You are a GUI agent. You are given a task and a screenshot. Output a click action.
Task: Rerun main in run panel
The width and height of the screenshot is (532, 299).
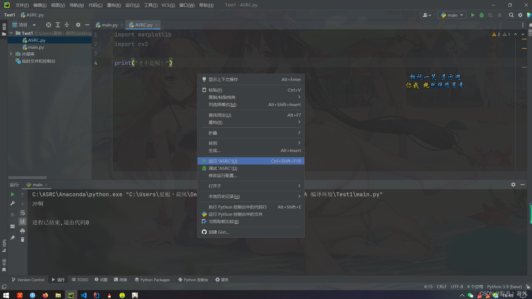(13, 194)
